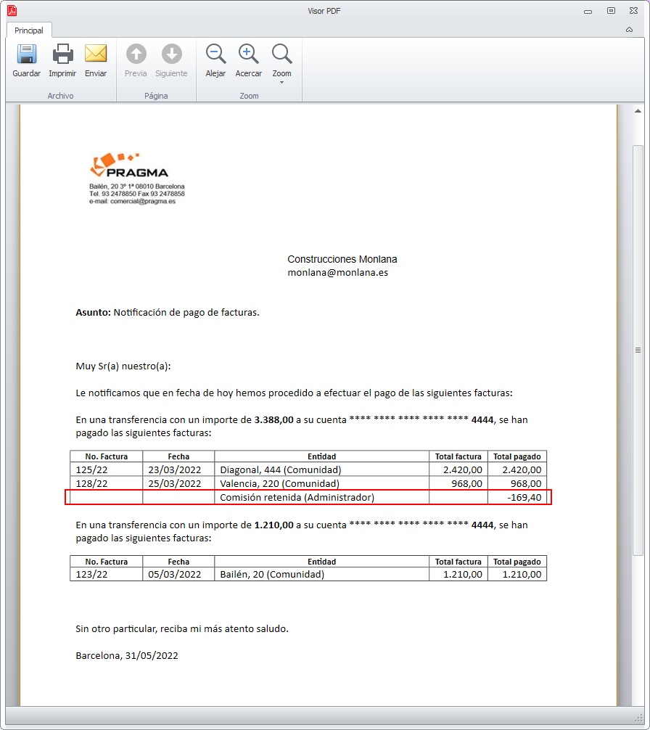The image size is (650, 730).
Task: Click the email monlana@monlana.es
Action: 338,273
